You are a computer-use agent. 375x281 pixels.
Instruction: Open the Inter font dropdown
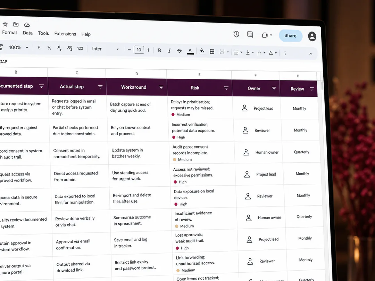click(x=106, y=49)
